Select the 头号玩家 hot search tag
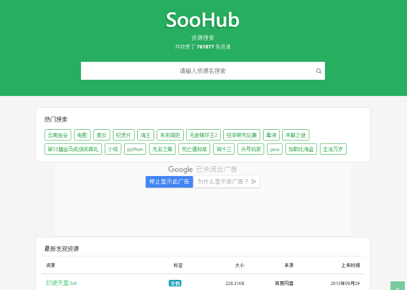This screenshot has height=290, width=407. click(x=251, y=149)
